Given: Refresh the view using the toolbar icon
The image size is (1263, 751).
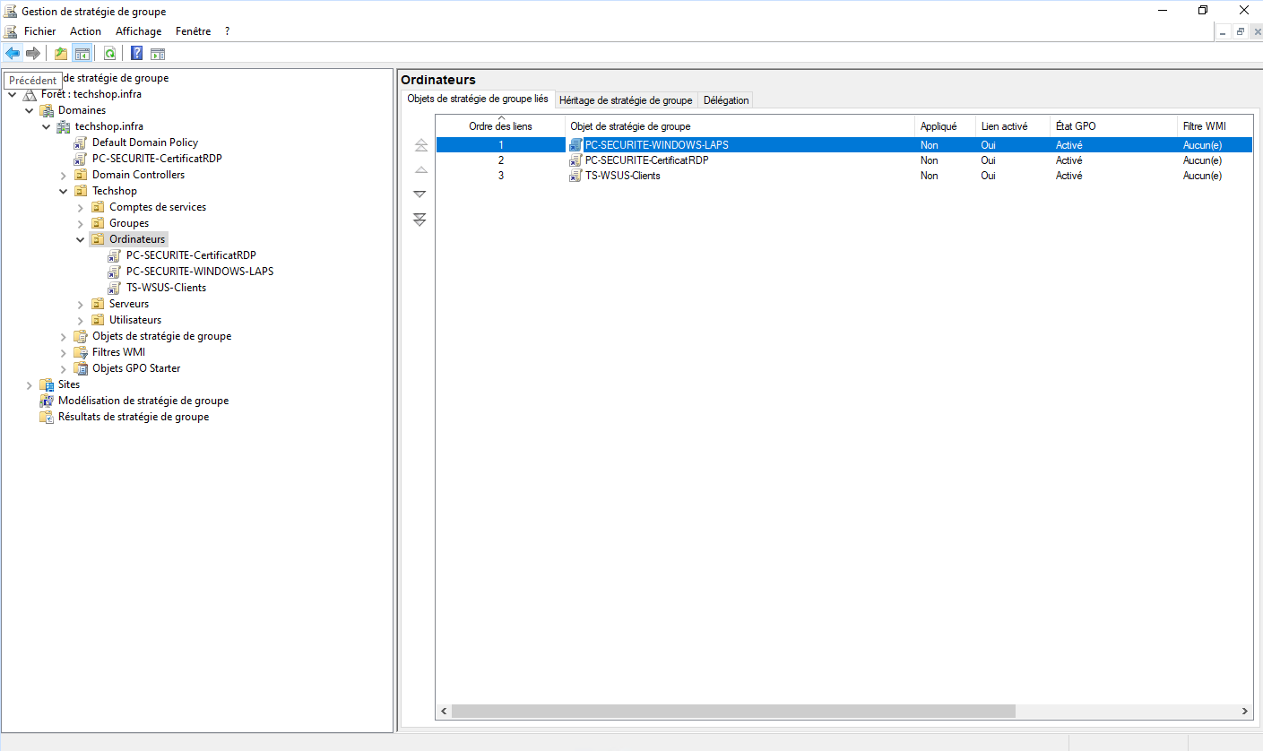Looking at the screenshot, I should (x=109, y=53).
